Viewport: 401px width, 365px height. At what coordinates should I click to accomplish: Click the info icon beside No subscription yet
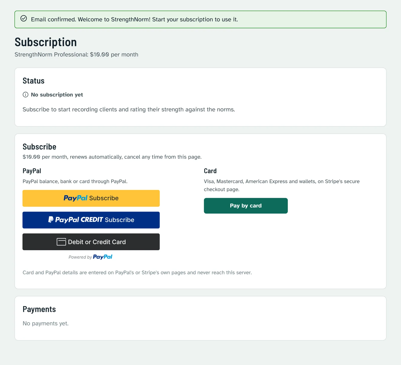click(x=26, y=95)
